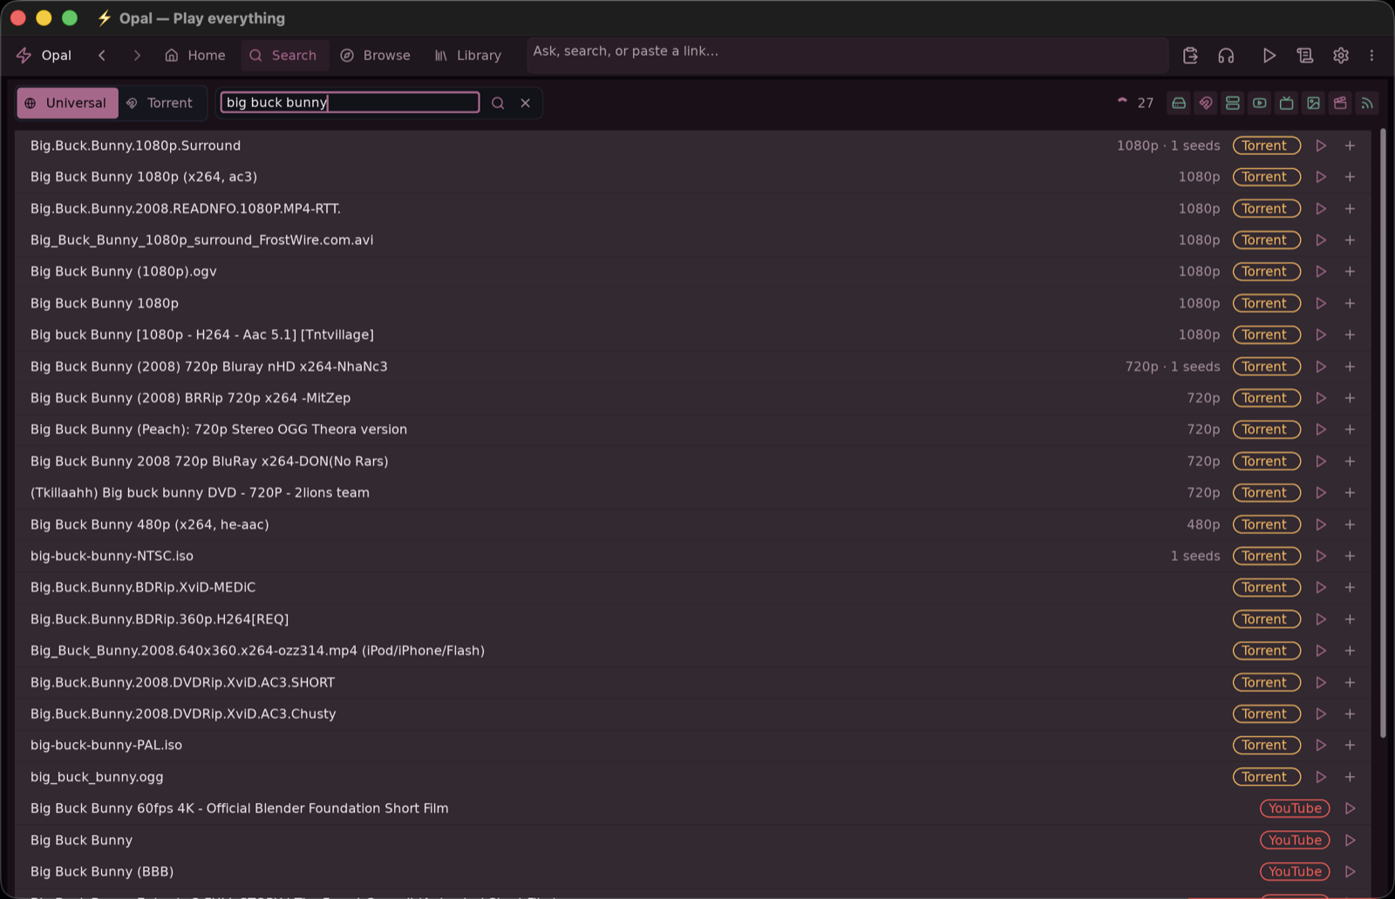Switch to Universal search mode
The image size is (1395, 899).
[x=67, y=103]
